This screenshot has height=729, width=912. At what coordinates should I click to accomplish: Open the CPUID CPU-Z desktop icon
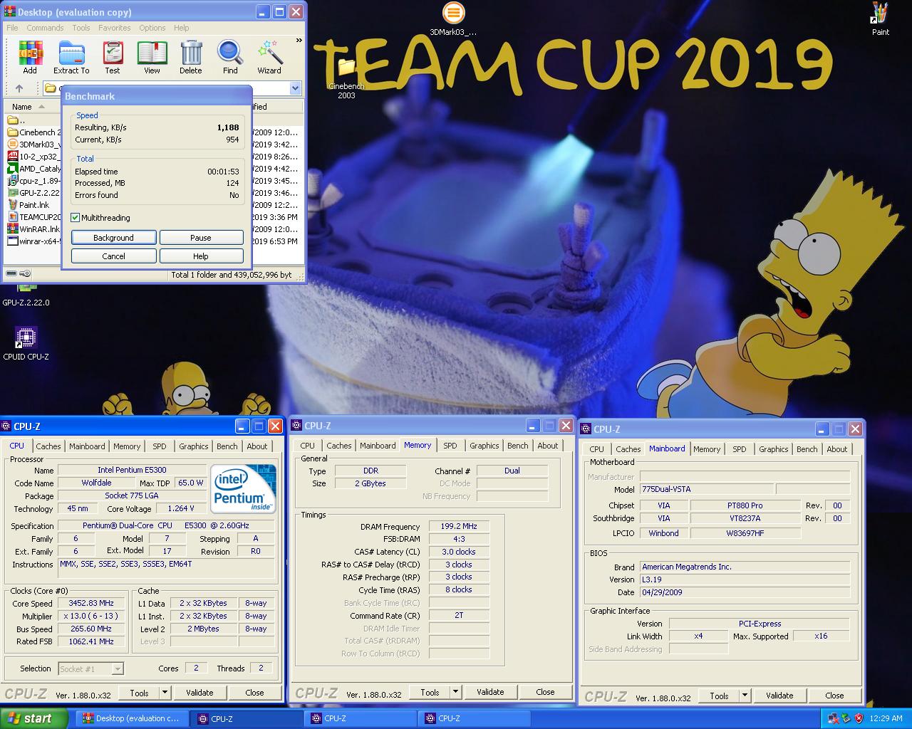point(26,344)
